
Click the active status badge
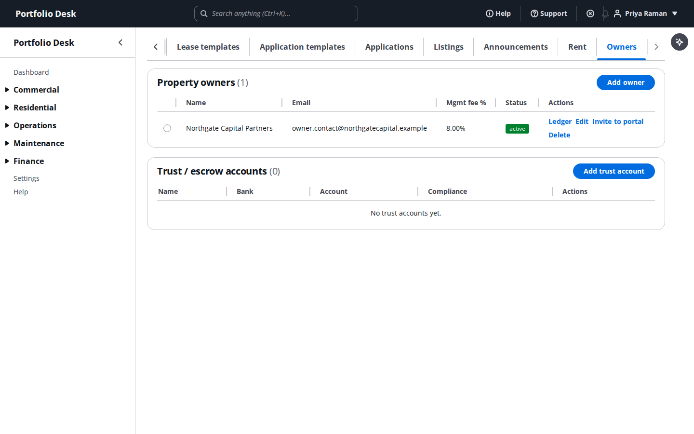tap(517, 129)
